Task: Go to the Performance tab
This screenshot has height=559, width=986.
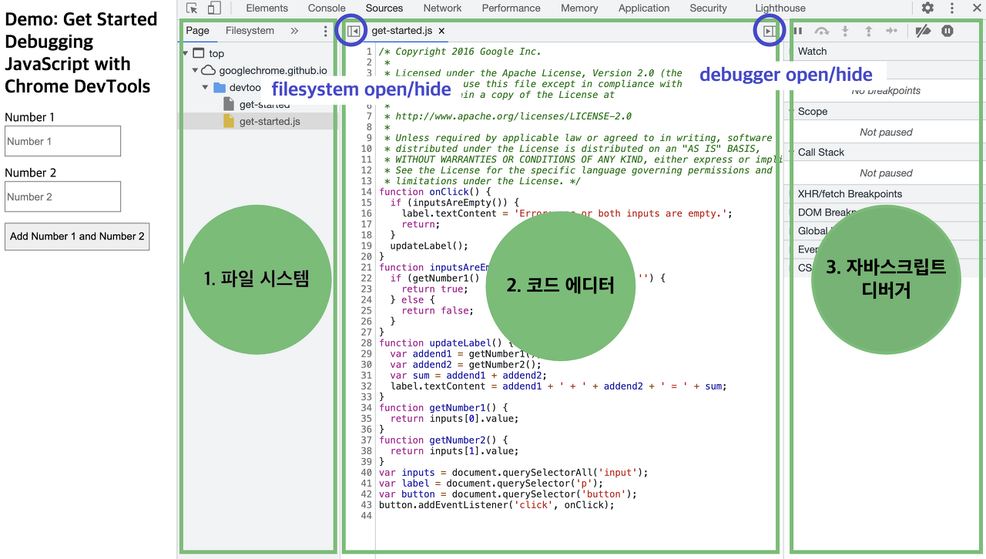Action: 511,8
